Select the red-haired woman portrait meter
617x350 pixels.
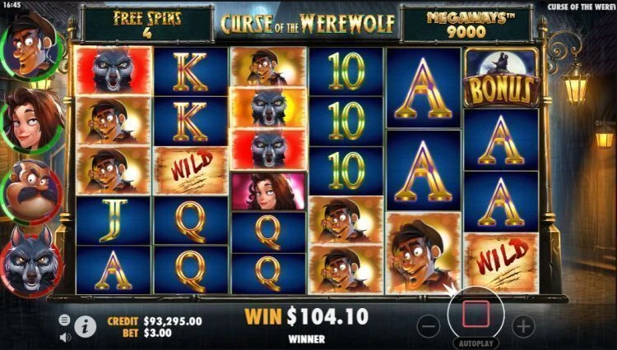click(32, 120)
